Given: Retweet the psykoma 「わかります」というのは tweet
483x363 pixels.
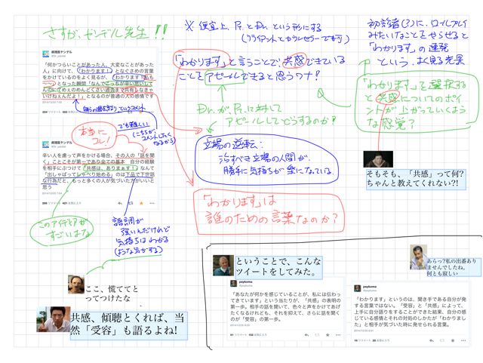Looking at the screenshot, I should point(442,340).
